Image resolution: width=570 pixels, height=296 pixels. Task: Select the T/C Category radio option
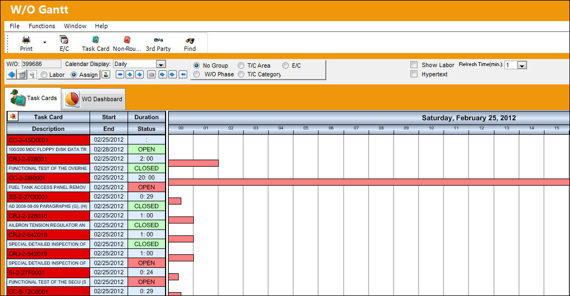(241, 74)
